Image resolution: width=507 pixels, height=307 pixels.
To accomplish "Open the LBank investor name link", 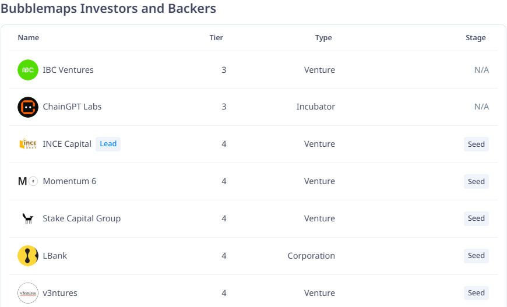I will (x=55, y=256).
